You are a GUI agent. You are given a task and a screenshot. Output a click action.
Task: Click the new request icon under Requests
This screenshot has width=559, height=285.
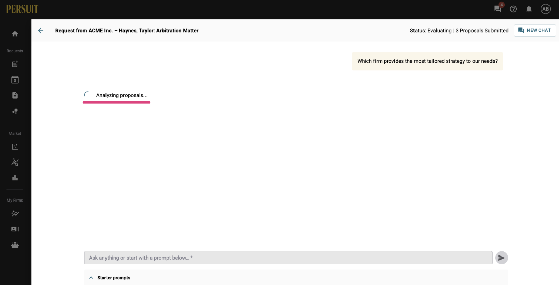click(15, 64)
